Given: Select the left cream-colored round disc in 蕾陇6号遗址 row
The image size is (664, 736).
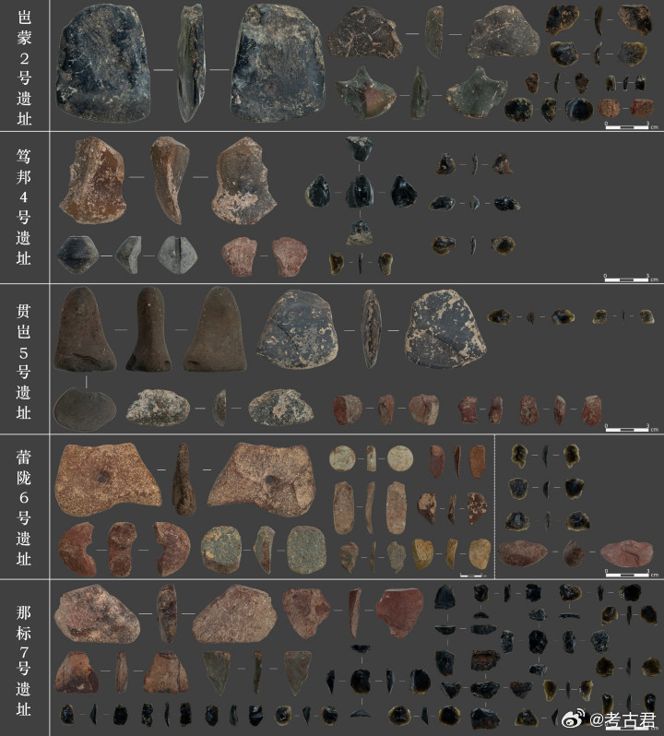Looking at the screenshot, I should click(x=342, y=458).
